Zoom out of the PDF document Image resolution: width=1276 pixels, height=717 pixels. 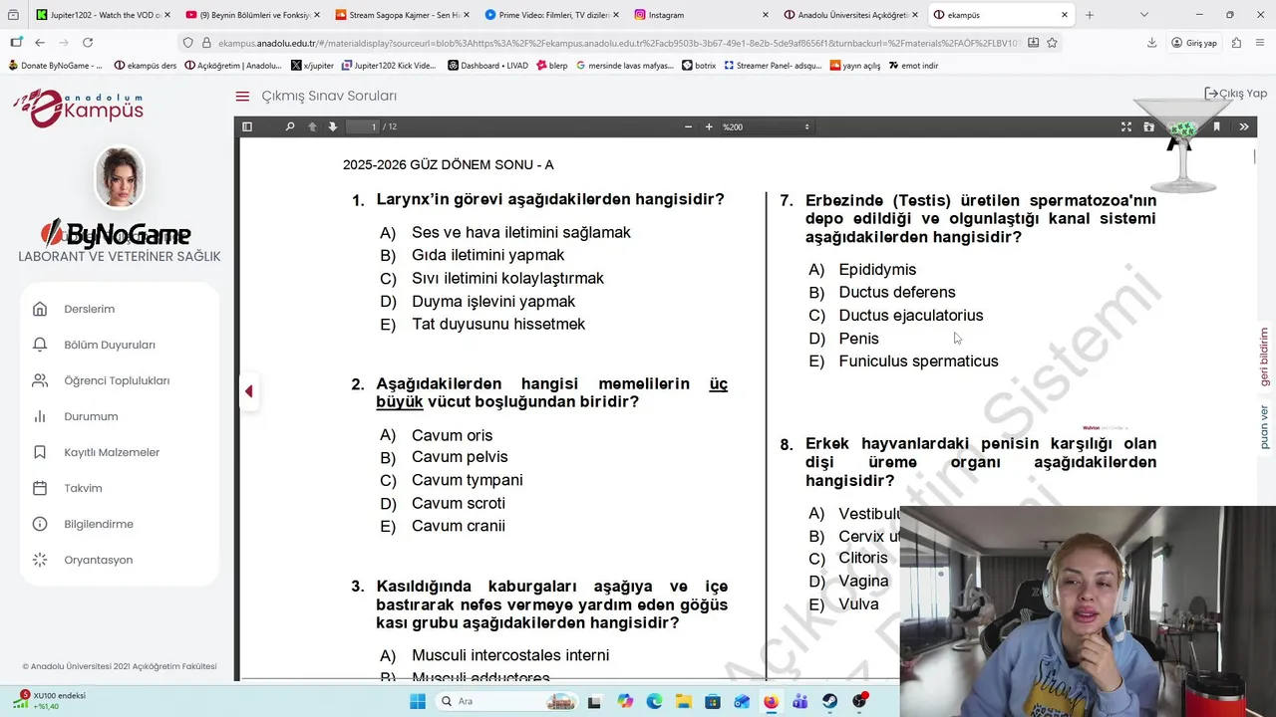pos(688,126)
